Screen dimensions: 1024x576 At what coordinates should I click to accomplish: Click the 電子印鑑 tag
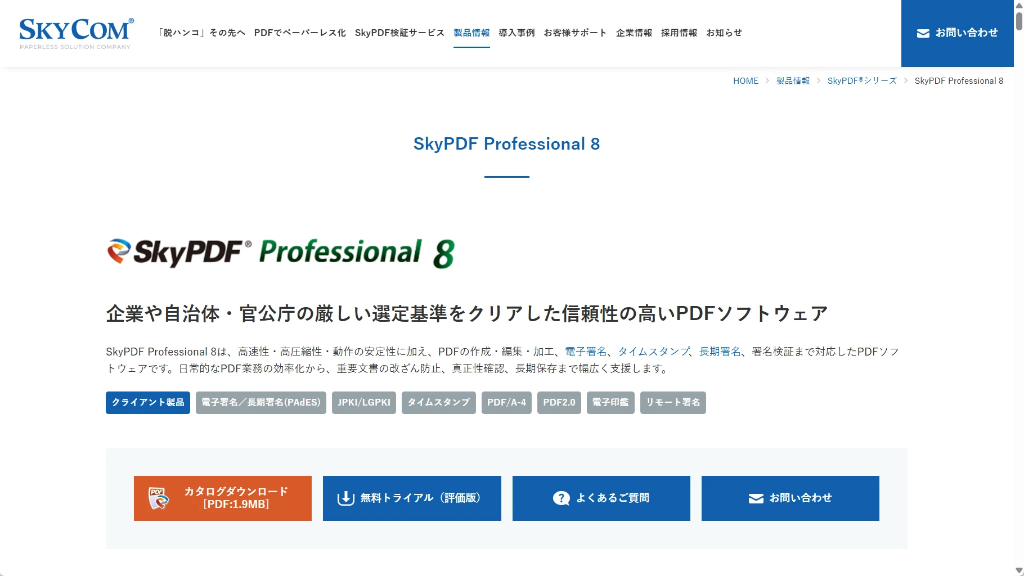[x=610, y=403]
